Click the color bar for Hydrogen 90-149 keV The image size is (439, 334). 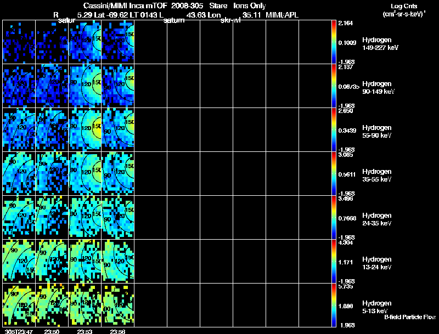point(334,86)
